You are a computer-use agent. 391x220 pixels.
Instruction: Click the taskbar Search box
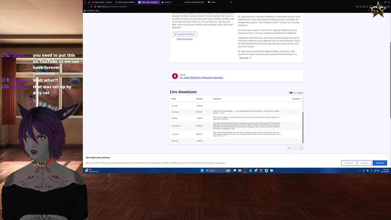[x=218, y=170]
